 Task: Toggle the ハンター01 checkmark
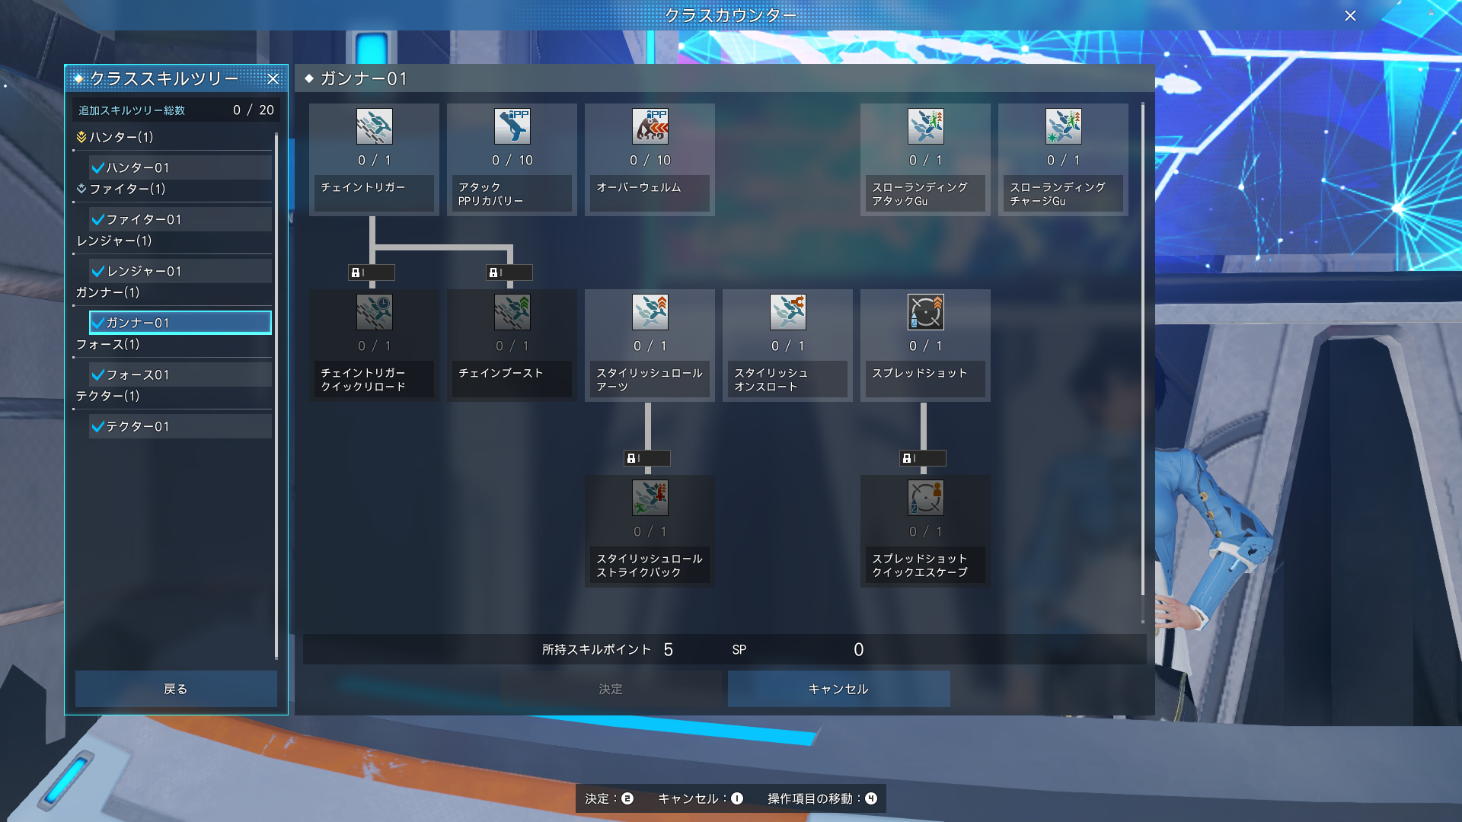98,167
